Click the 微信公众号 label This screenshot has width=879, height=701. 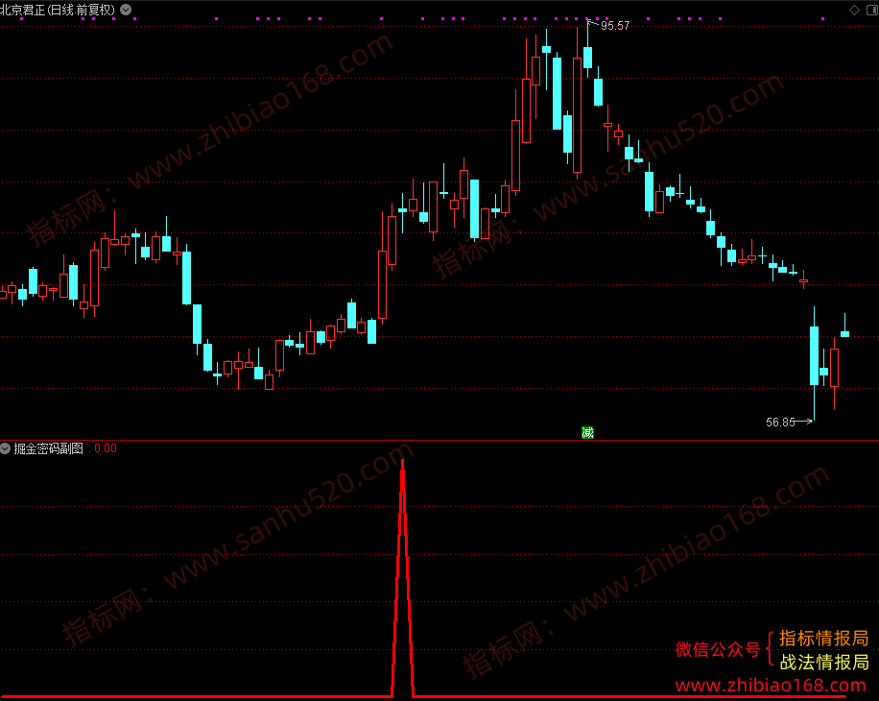coord(717,649)
